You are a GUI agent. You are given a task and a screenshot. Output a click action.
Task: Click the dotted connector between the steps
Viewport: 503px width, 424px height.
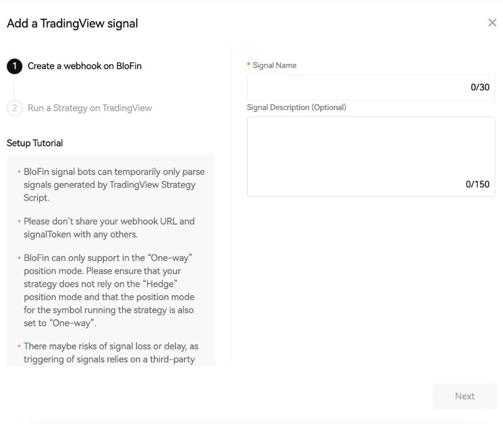[15, 87]
